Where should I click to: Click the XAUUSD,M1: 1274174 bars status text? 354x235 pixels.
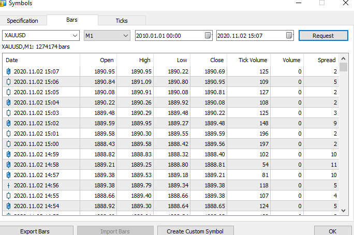[x=36, y=47]
